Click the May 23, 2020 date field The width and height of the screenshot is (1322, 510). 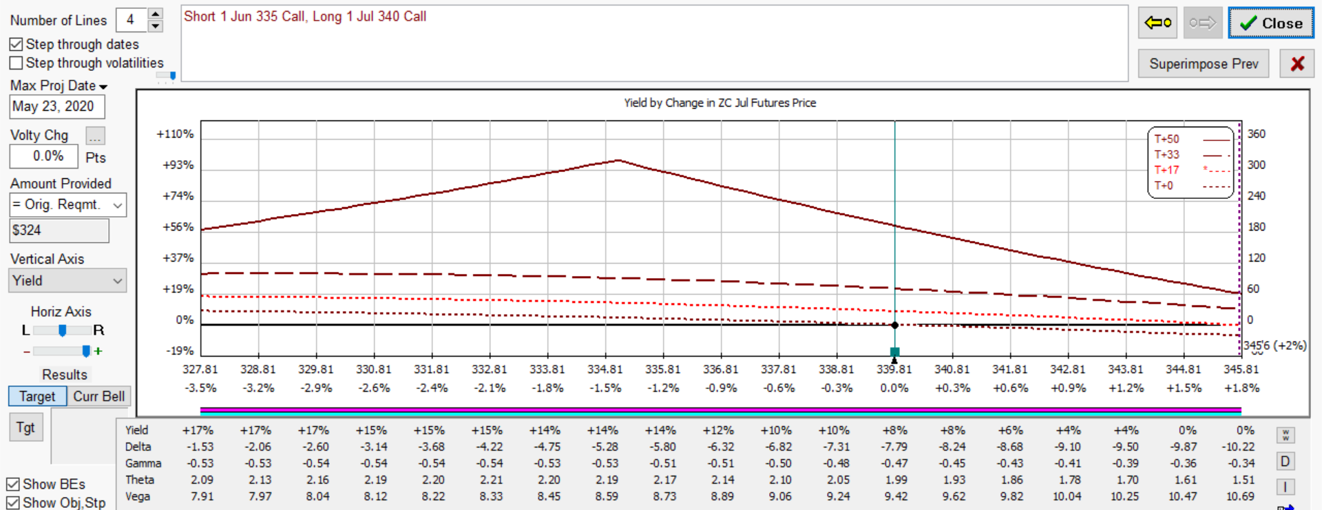[x=57, y=107]
